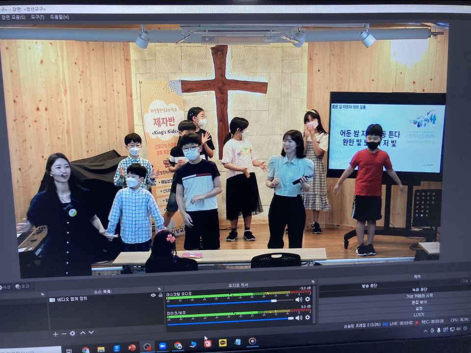Screen dimensions: 471x353
Task: Adjust the 데스크탑 오디오 volume slider
Action: (274, 301)
